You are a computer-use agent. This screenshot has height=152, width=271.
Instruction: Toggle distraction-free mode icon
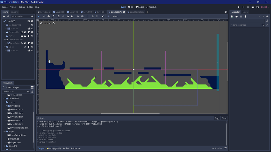coord(226,12)
